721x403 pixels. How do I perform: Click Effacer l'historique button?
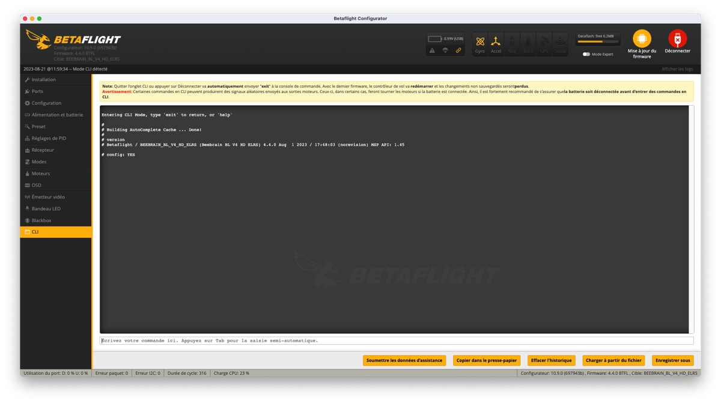click(x=552, y=360)
